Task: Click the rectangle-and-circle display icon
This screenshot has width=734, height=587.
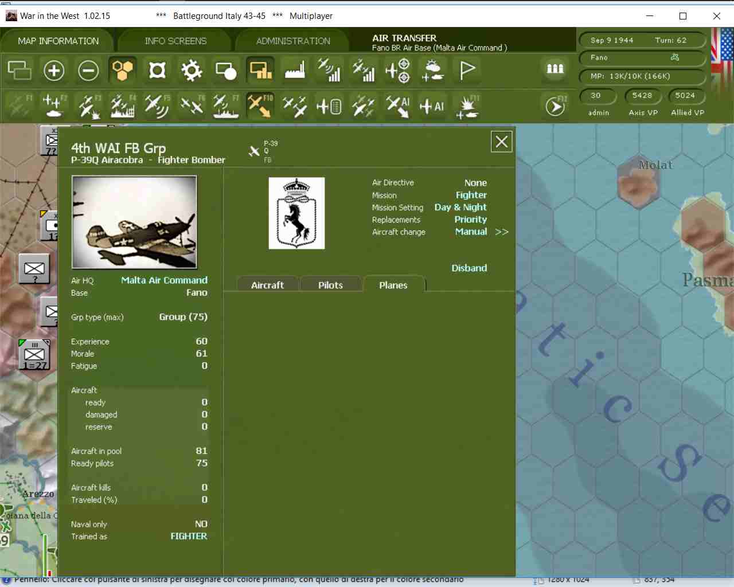Action: 226,71
